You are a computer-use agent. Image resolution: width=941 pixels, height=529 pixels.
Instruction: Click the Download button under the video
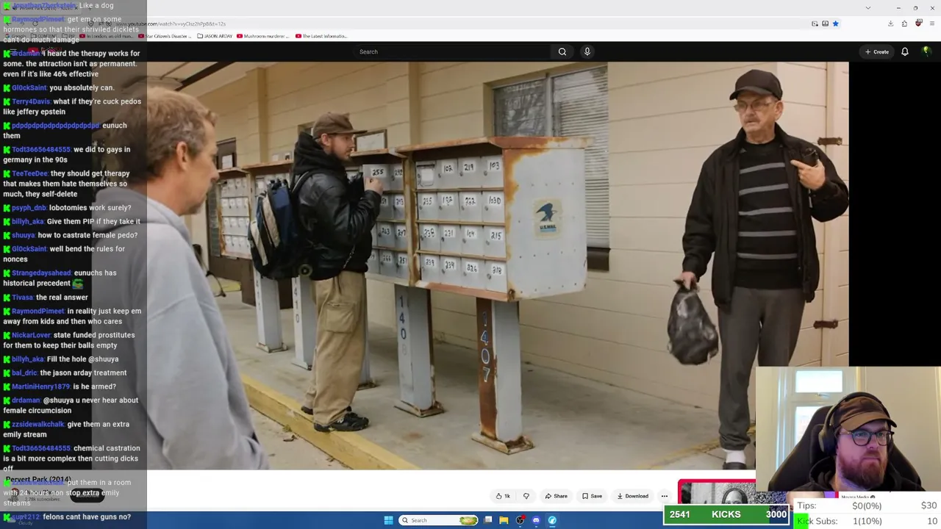(x=632, y=496)
